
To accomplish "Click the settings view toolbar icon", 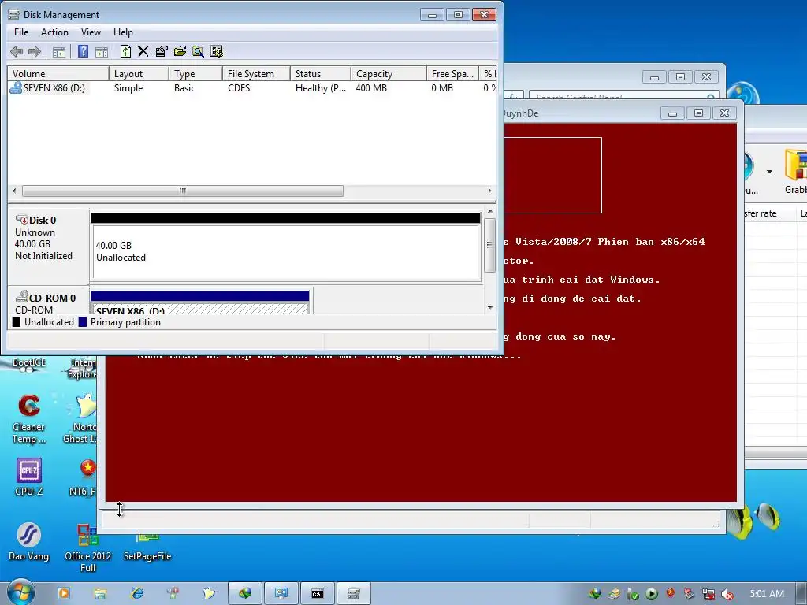I will coord(217,51).
